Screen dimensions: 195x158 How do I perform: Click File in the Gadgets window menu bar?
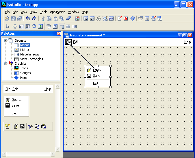click(68, 42)
